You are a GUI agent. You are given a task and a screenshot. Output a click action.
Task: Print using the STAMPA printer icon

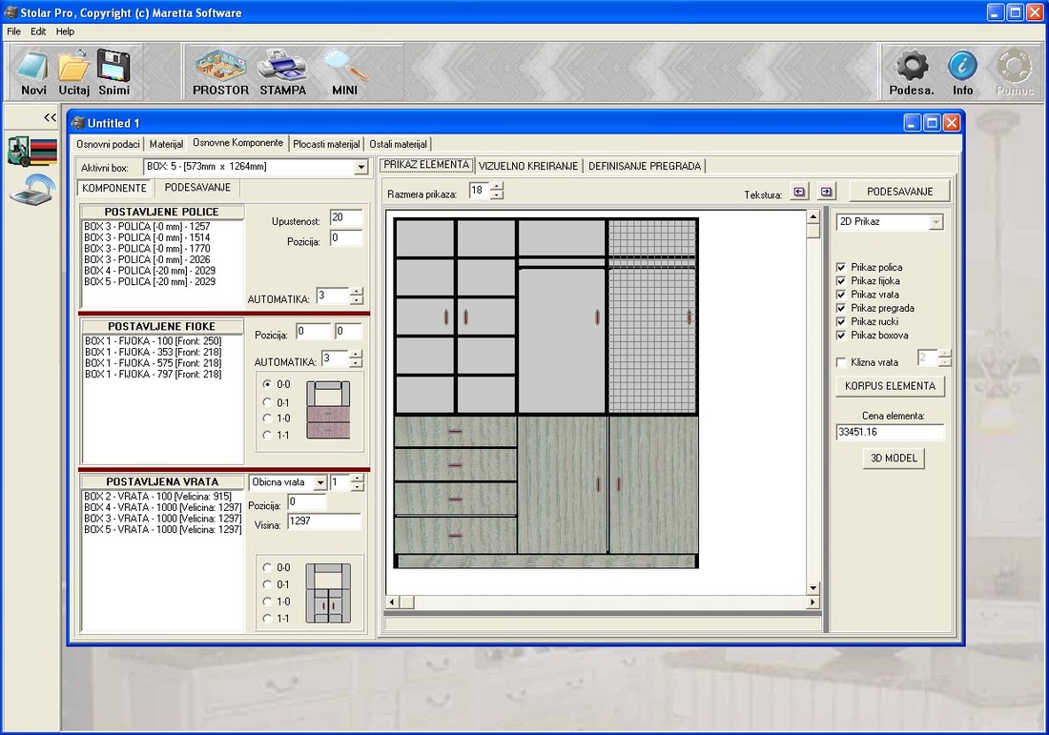coord(282,72)
